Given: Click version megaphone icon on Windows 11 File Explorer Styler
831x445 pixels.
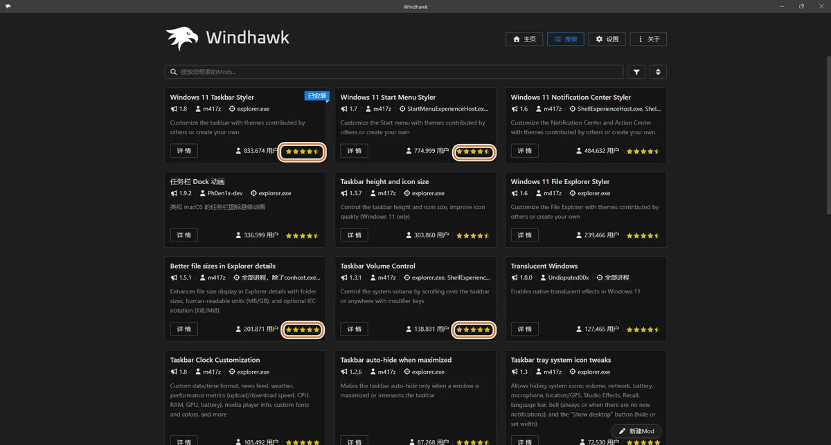Looking at the screenshot, I should 515,193.
